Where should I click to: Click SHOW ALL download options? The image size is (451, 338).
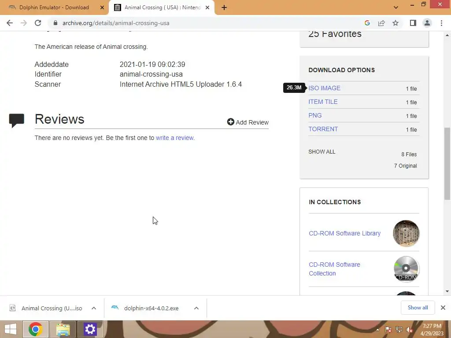pyautogui.click(x=322, y=152)
